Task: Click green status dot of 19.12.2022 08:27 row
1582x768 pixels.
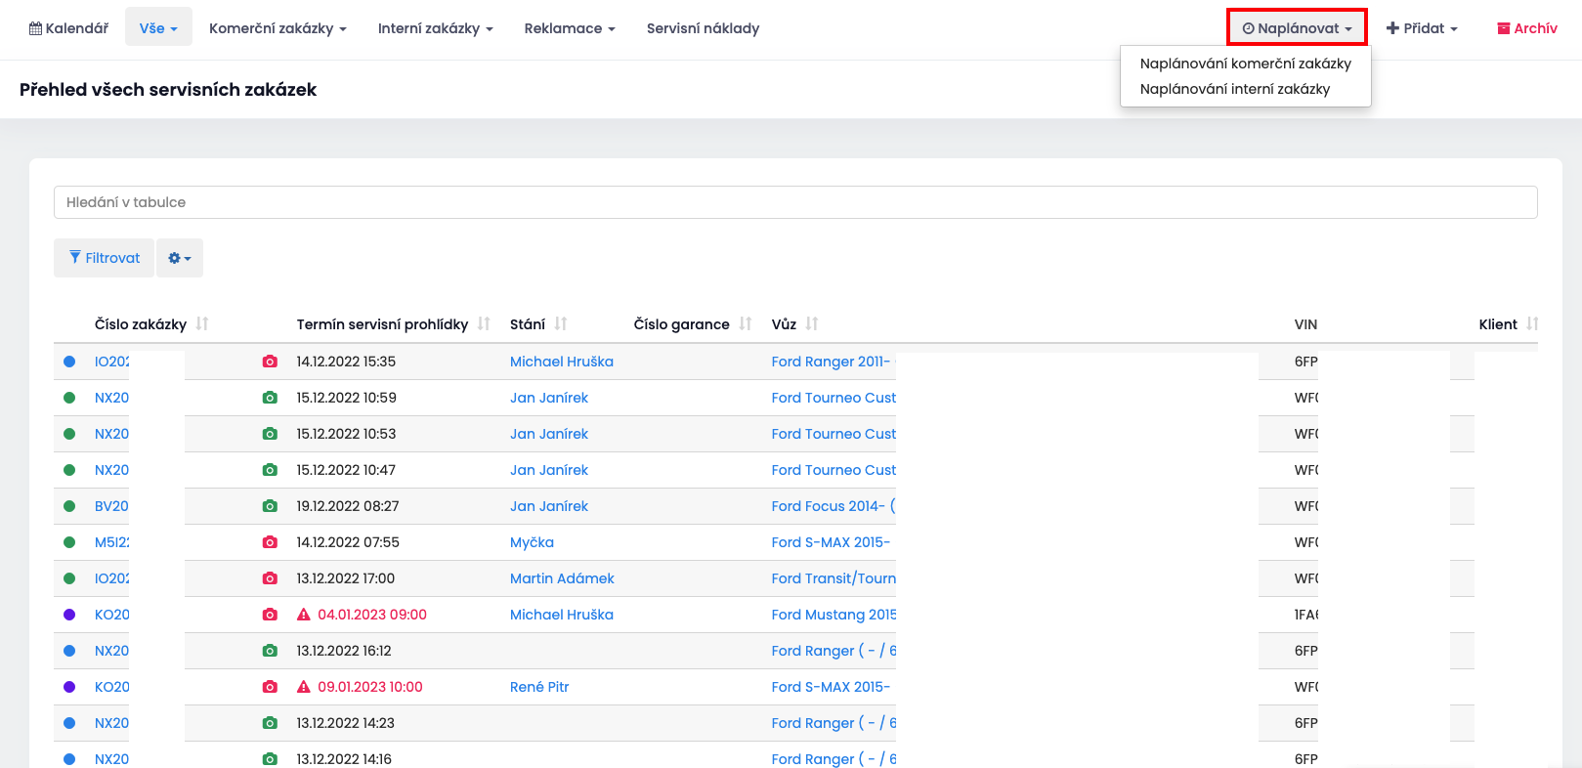Action: click(x=69, y=506)
